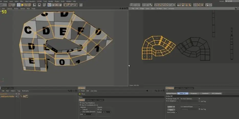Click the Apply button under LSCM
This screenshot has width=239, height=119.
click(x=171, y=110)
